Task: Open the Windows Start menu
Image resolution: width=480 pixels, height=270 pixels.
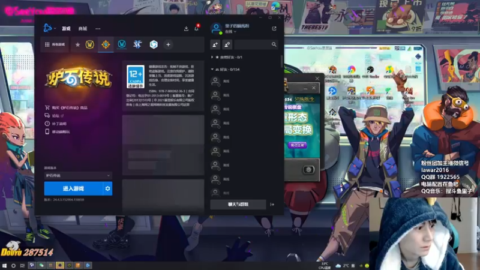Action: coord(4,265)
